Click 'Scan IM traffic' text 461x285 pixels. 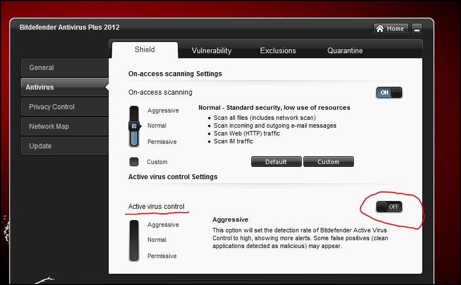[x=233, y=141]
